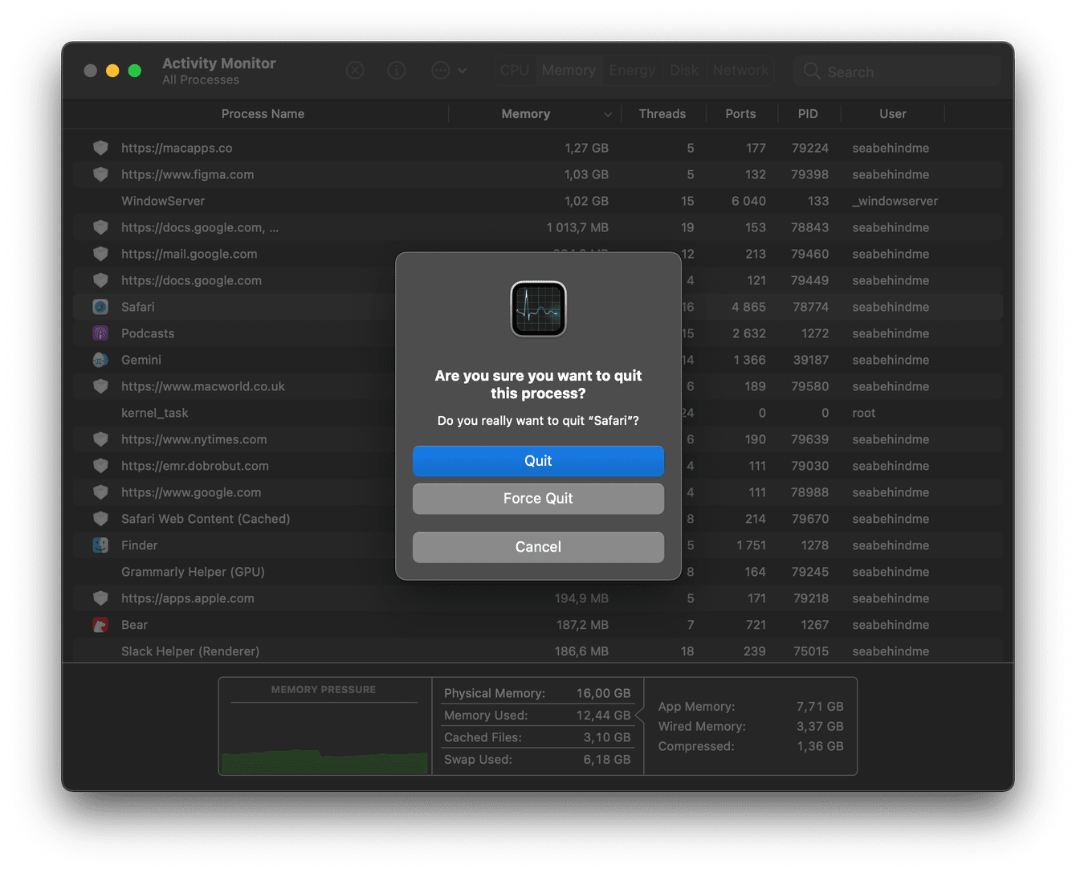Viewport: 1076px width, 873px height.
Task: Click App Memory 7,71 GB value
Action: tap(820, 706)
